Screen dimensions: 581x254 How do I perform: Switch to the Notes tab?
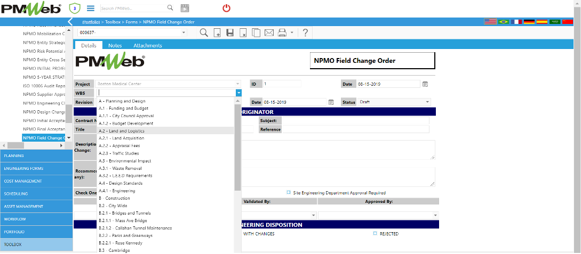[115, 45]
